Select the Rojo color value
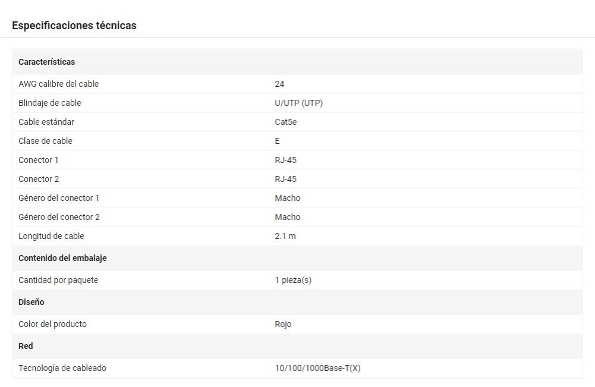This screenshot has height=387, width=595. tap(283, 324)
